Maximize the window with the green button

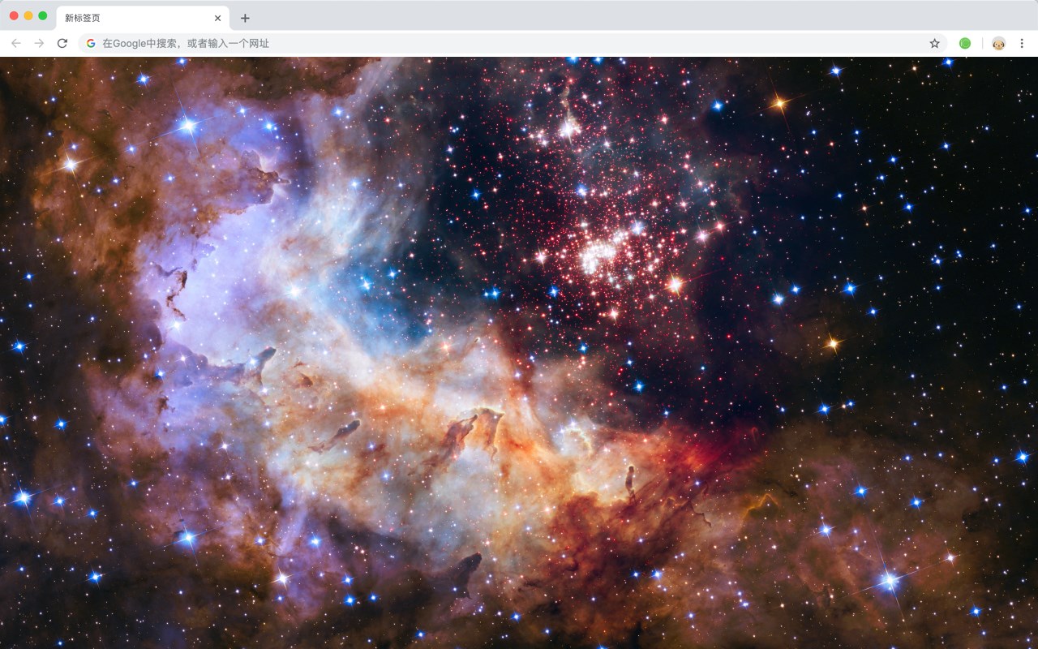coord(43,16)
